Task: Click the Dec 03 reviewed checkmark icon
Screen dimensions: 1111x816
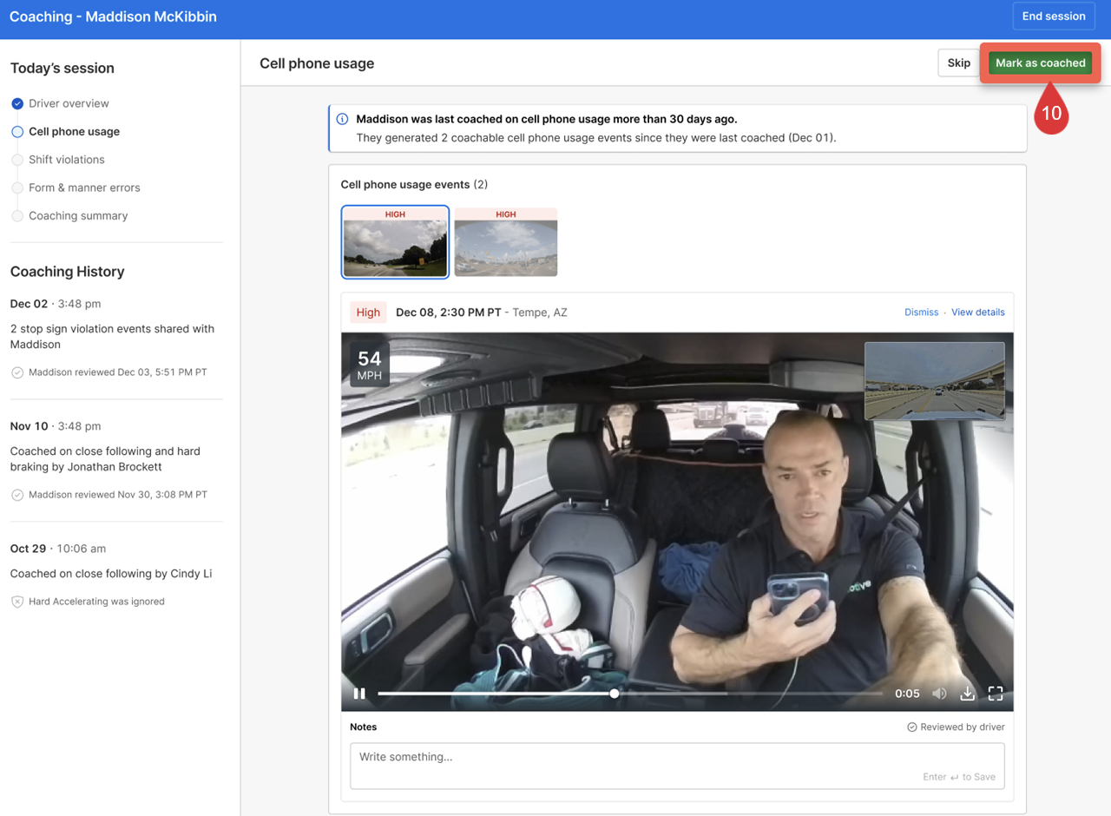Action: 17,372
